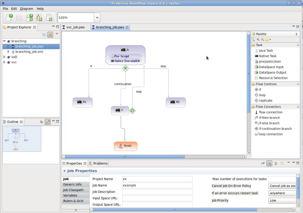Click the Job Name input field
Image resolution: width=303 pixels, height=213 pixels.
(157, 185)
